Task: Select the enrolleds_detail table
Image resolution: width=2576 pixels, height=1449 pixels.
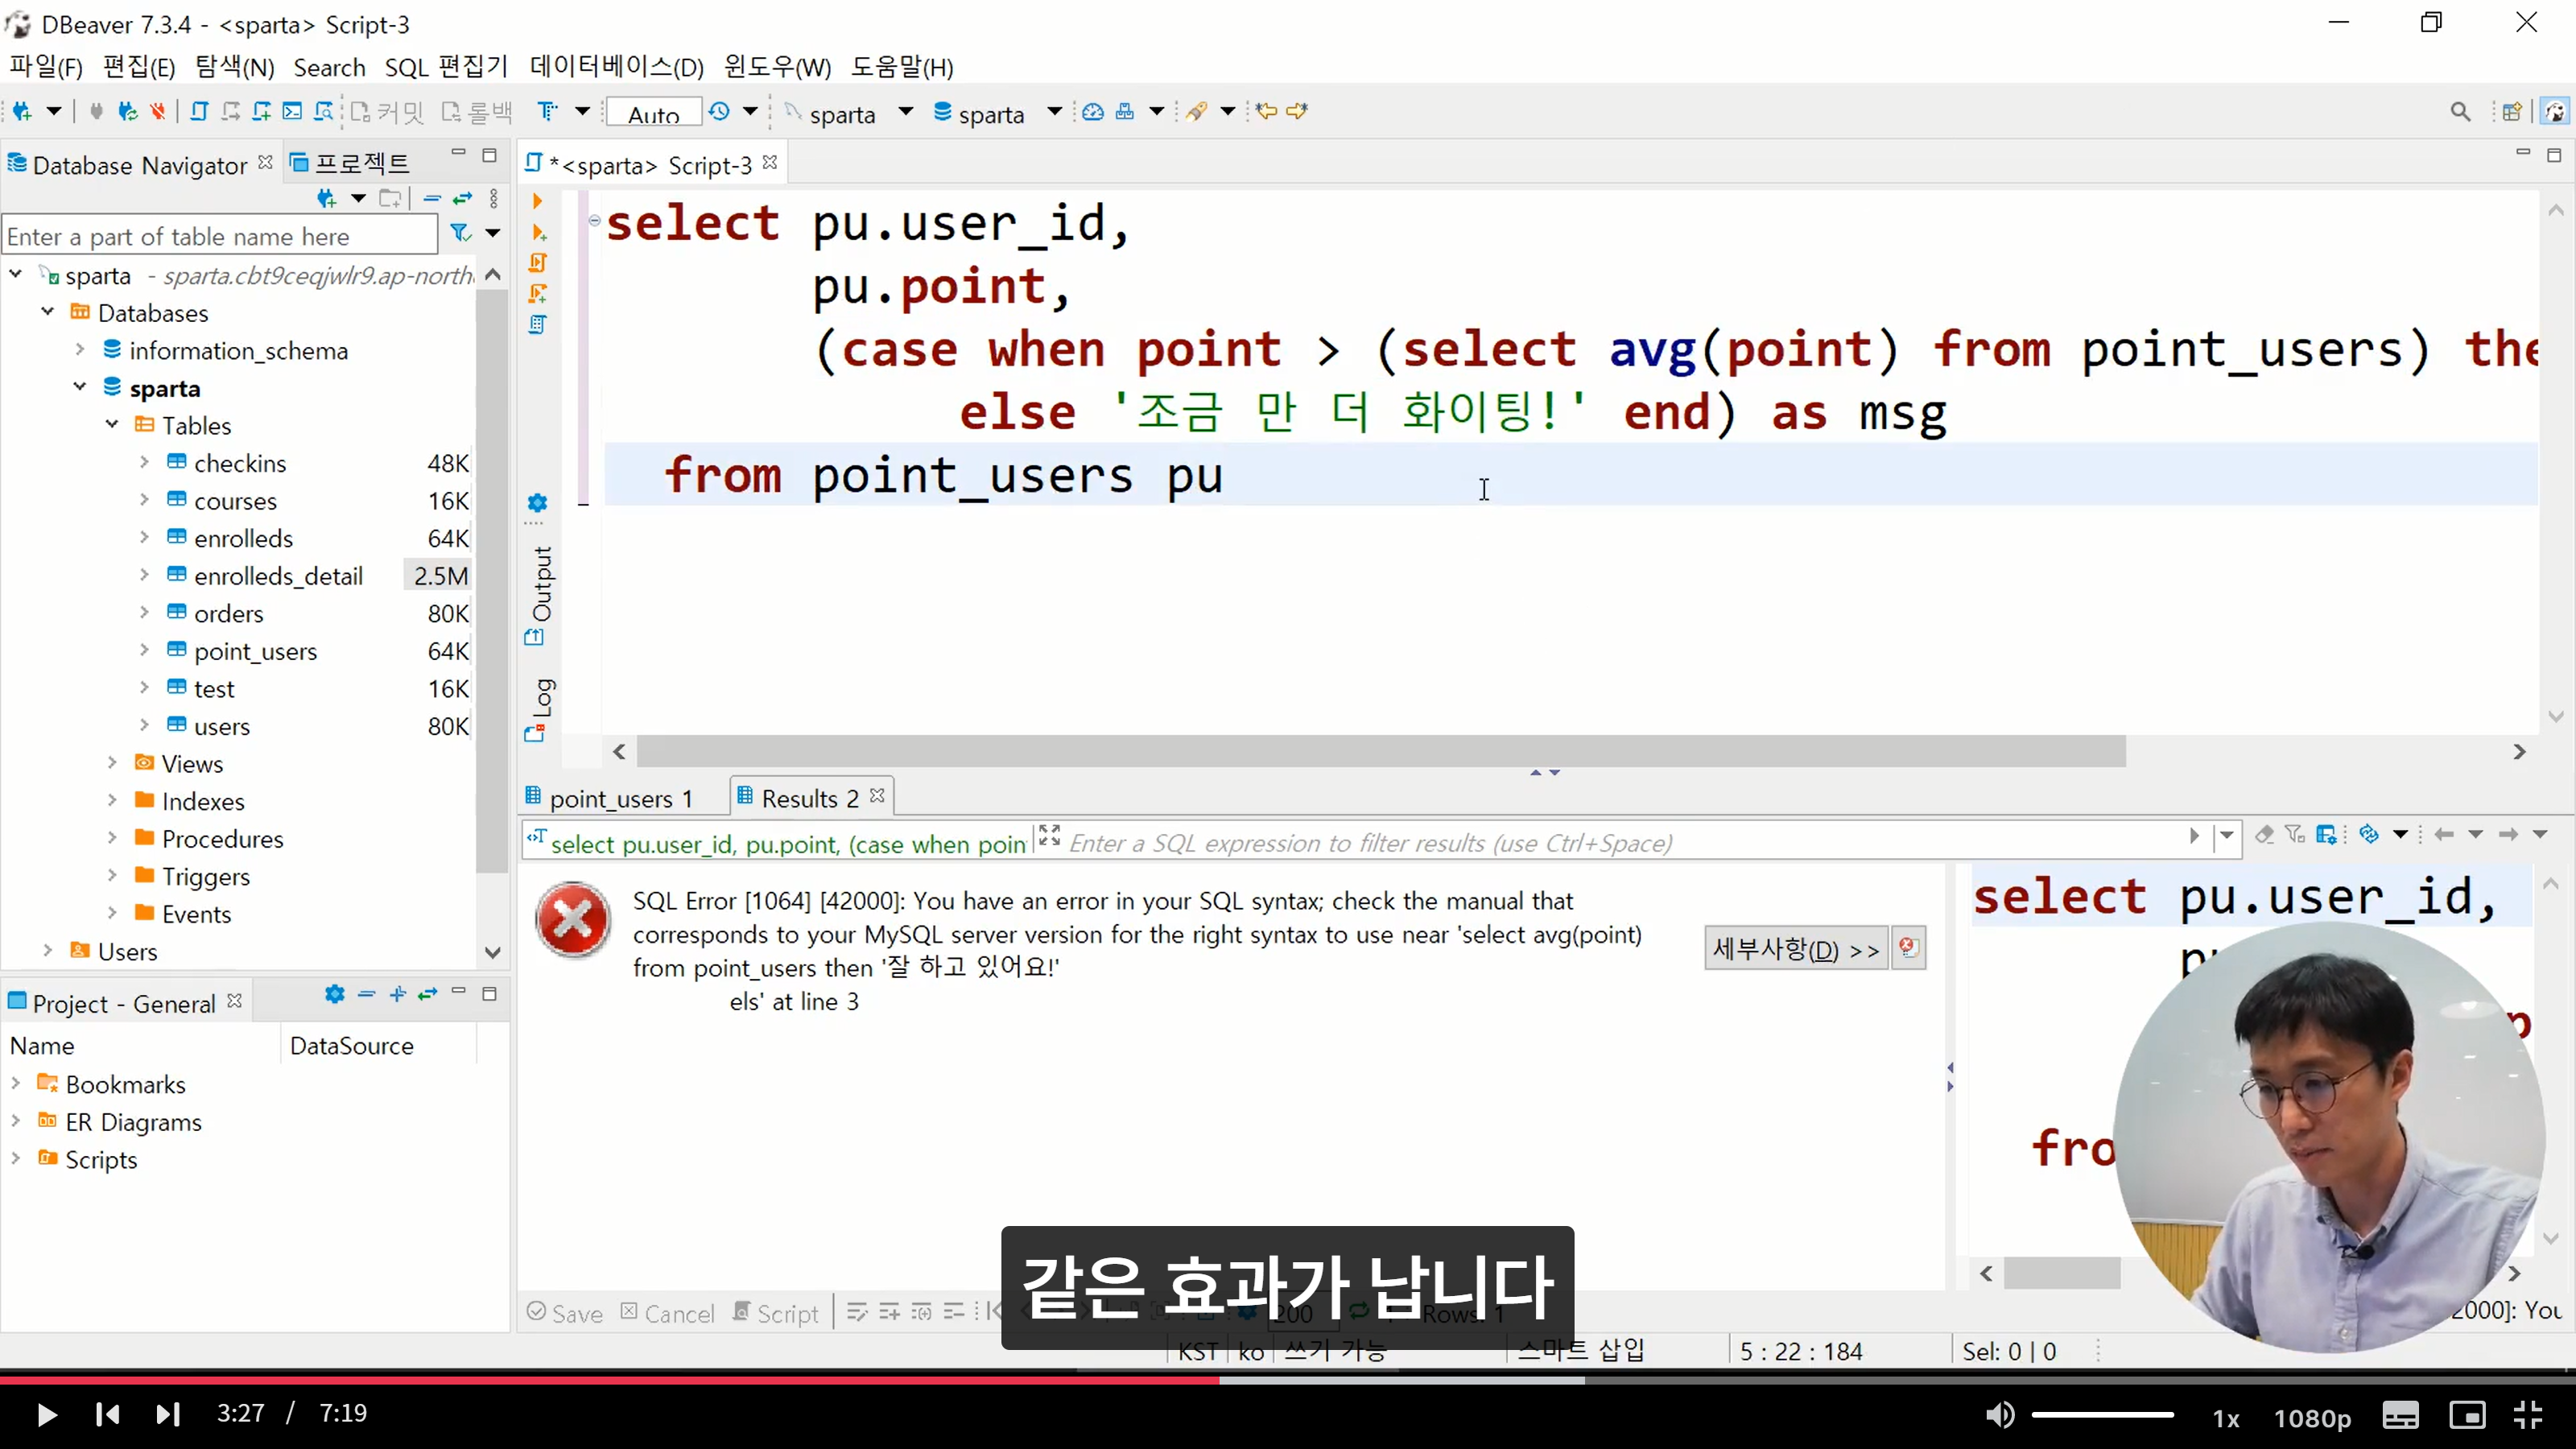Action: (x=278, y=576)
